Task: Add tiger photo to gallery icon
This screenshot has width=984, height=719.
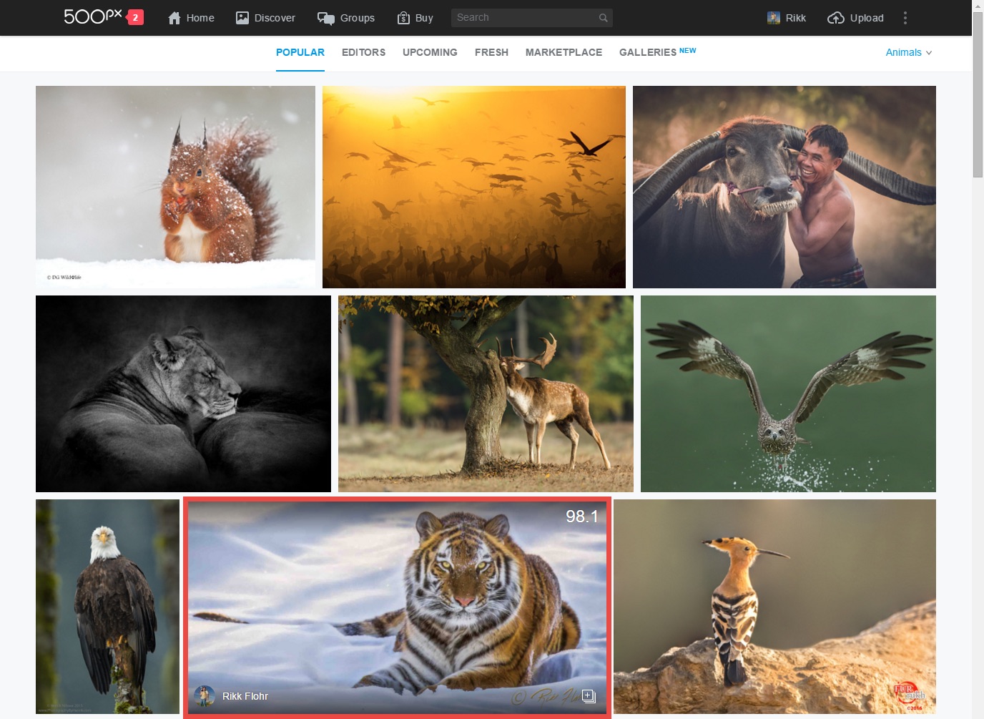Action: (589, 695)
